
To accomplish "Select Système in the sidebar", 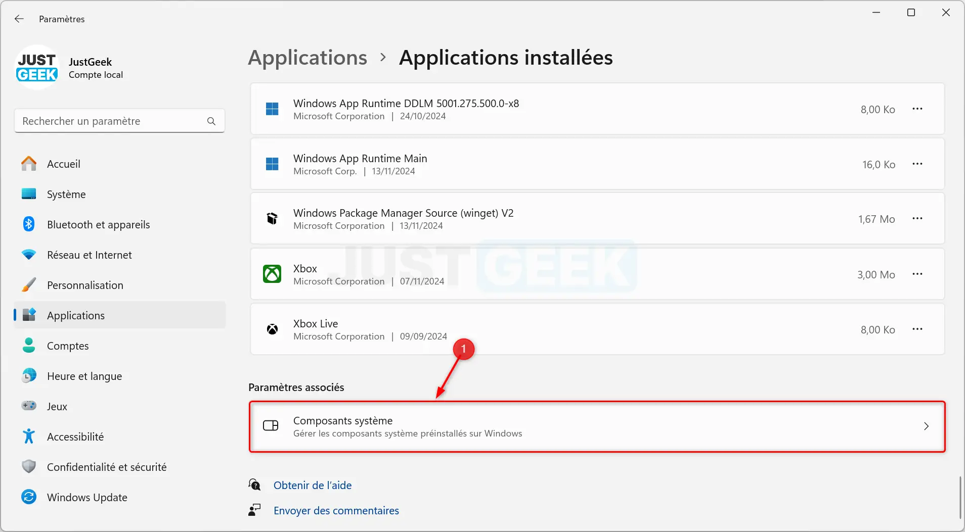I will click(x=119, y=194).
